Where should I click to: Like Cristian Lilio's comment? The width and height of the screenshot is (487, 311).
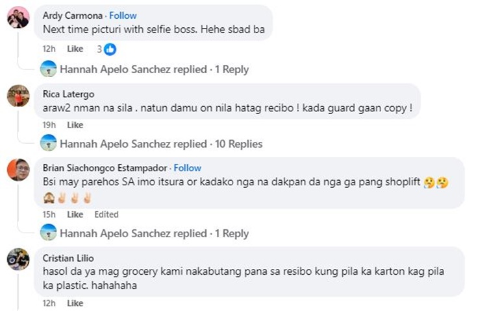75,303
